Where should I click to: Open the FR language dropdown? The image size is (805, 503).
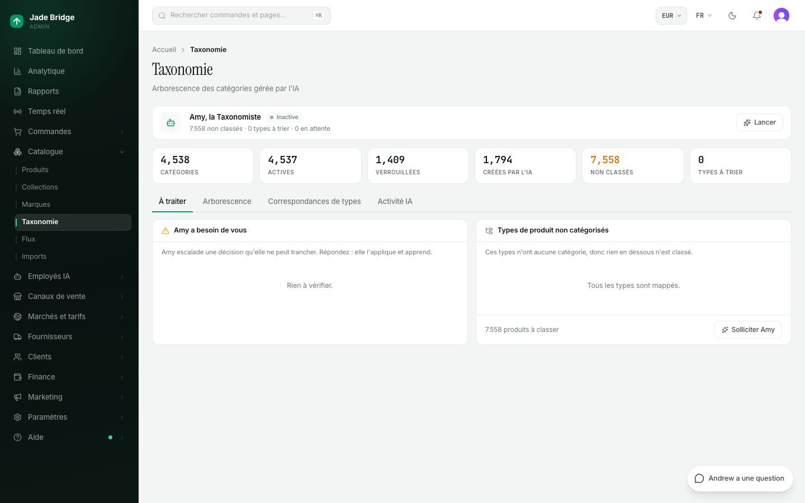pyautogui.click(x=704, y=16)
